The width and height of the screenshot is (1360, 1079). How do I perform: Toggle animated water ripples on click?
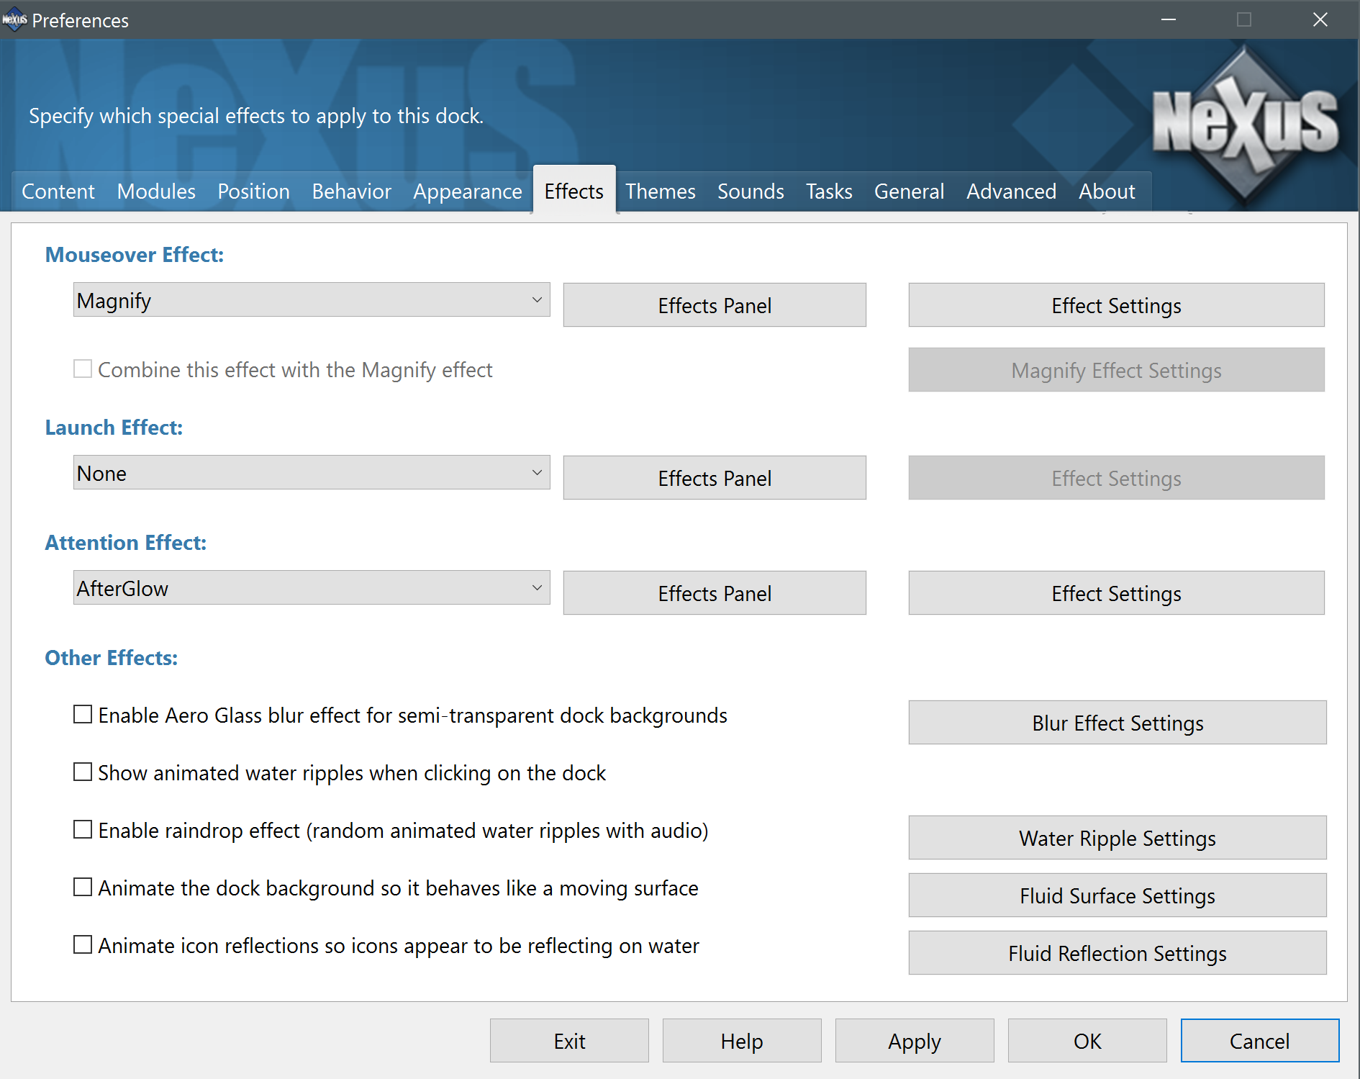(83, 772)
